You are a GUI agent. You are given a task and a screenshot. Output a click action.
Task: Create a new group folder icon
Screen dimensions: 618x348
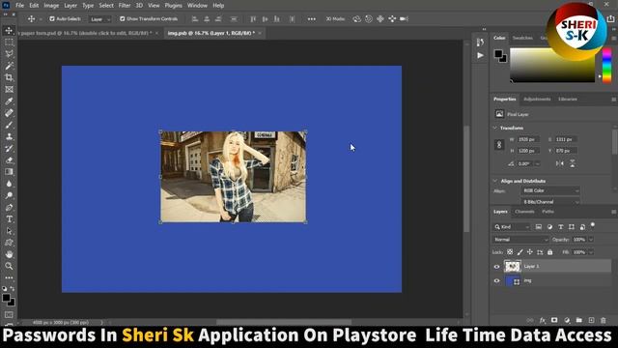point(579,320)
